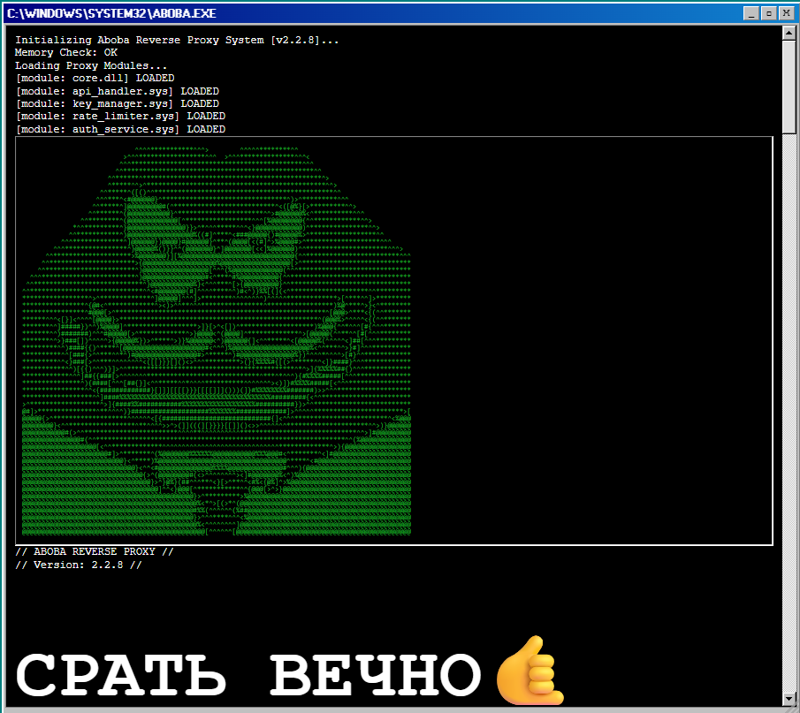This screenshot has height=713, width=800.
Task: Click the title bar text C:\WINDOWS\SYSTEM32\ABOBA.EXE
Action: pos(111,13)
